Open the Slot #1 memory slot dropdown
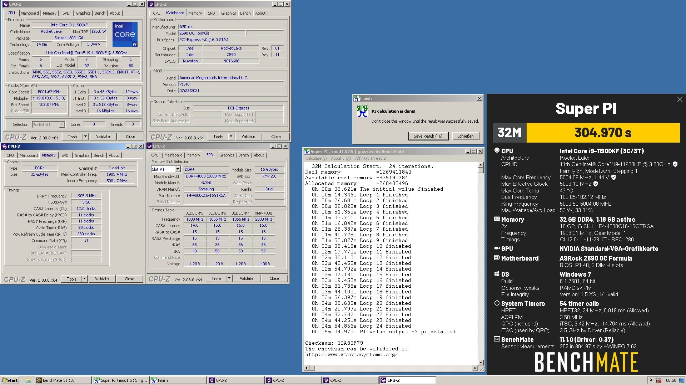Image resolution: width=686 pixels, height=385 pixels. pos(178,169)
